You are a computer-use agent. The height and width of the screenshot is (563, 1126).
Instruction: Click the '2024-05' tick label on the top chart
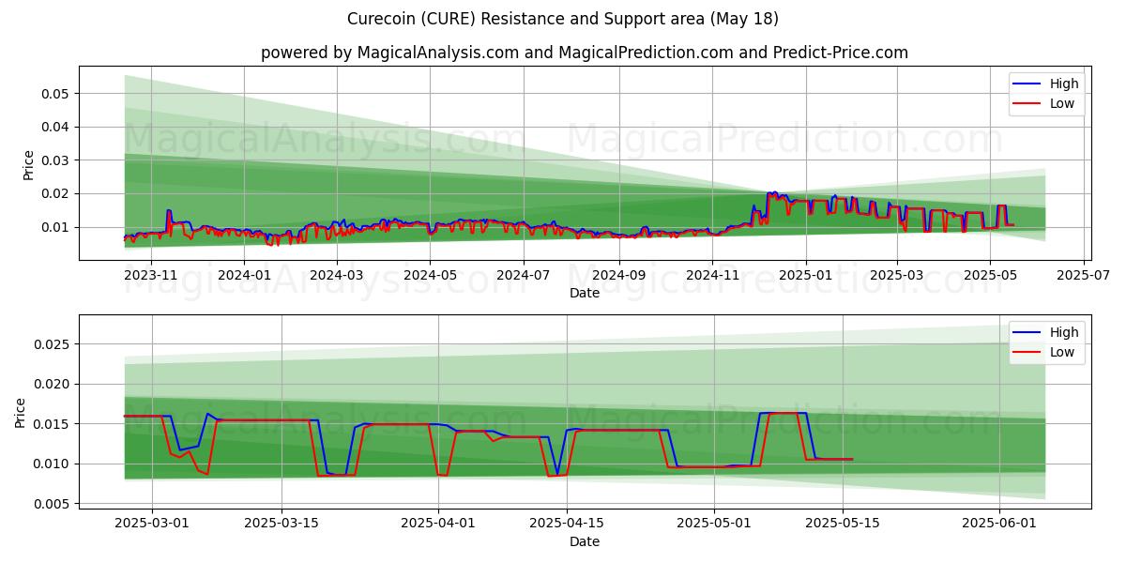pos(430,275)
